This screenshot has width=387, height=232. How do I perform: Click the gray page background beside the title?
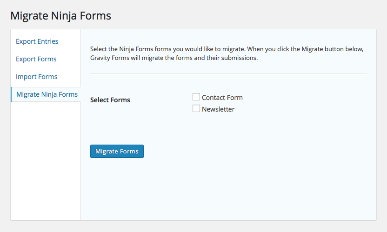click(x=247, y=16)
